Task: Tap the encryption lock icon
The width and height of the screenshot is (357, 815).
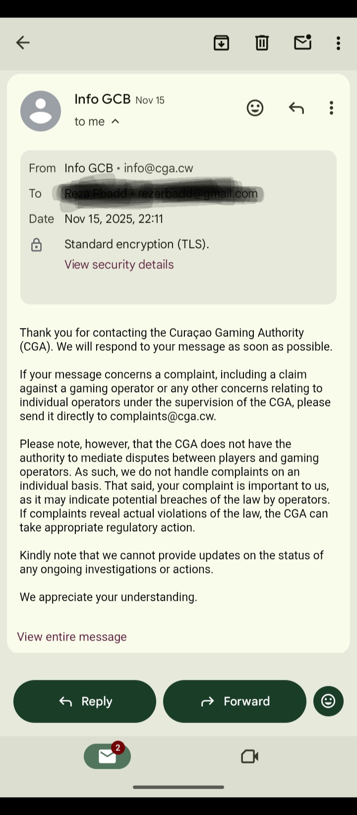Action: tap(36, 244)
